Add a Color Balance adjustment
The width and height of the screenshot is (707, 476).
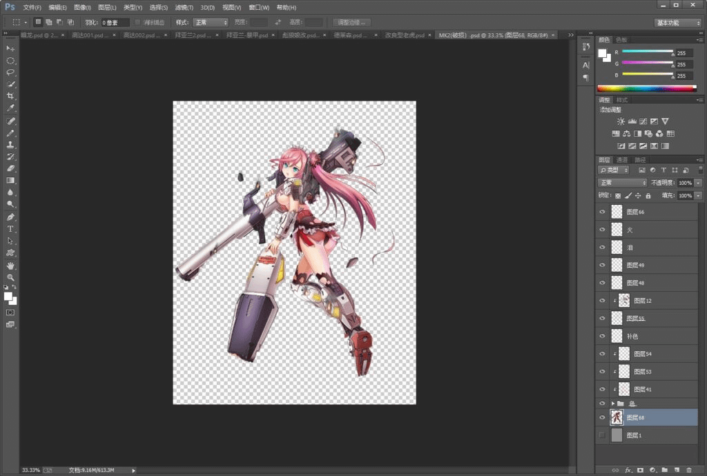(x=627, y=134)
